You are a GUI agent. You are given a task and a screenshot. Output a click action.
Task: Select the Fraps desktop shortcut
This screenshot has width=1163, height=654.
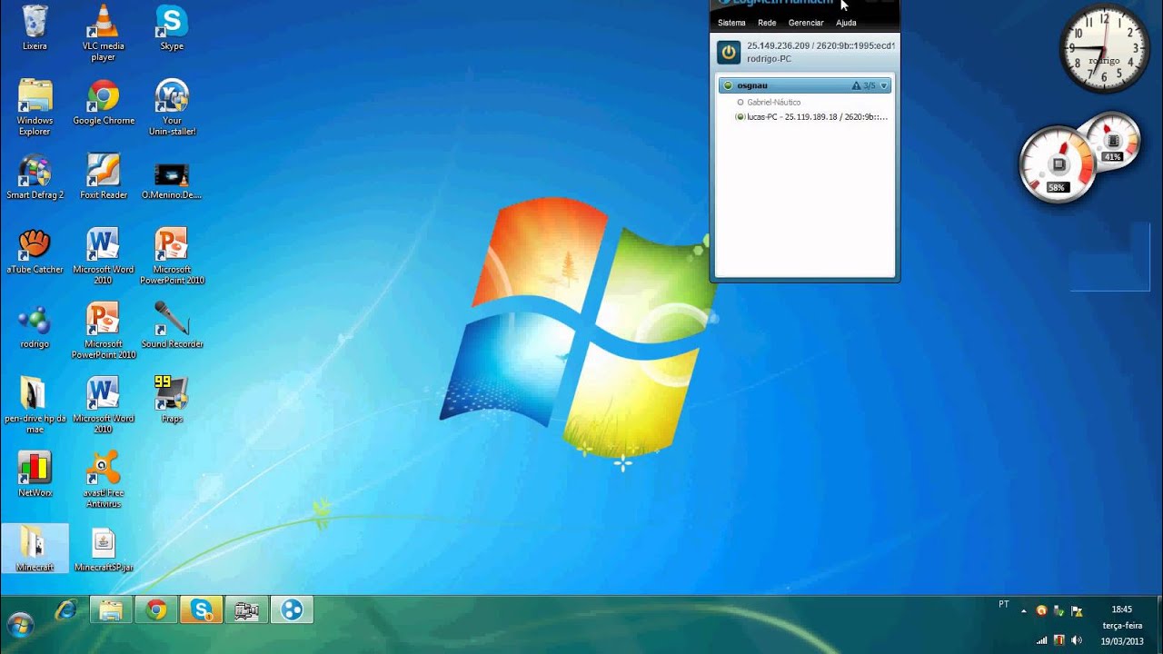pyautogui.click(x=172, y=400)
